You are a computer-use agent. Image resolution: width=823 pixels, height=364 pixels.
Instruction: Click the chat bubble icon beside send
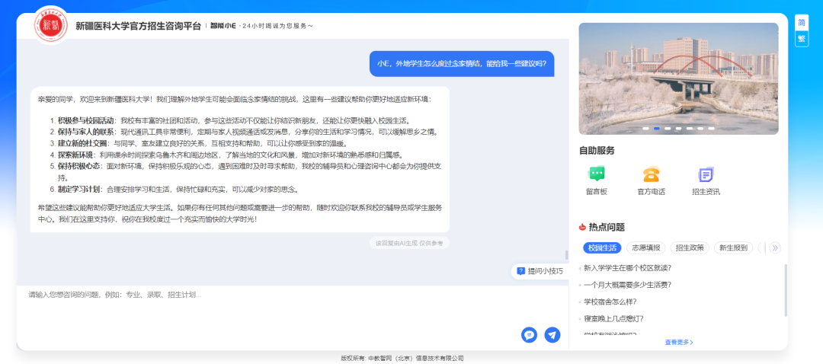tap(529, 335)
